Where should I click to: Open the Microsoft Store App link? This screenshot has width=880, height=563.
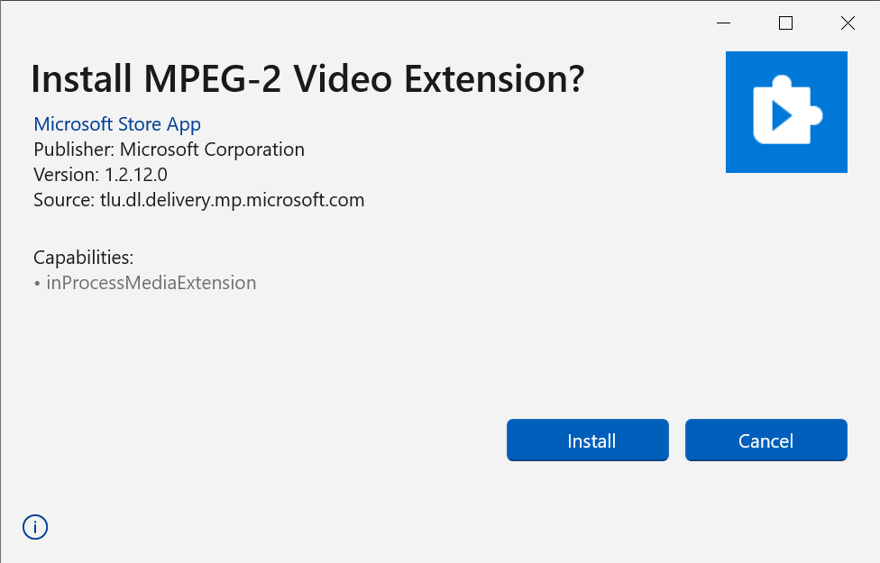pyautogui.click(x=117, y=124)
